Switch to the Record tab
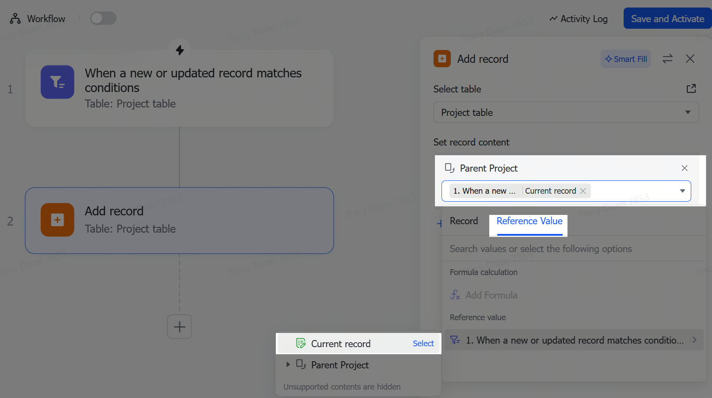Viewport: 712px width, 398px height. click(464, 221)
